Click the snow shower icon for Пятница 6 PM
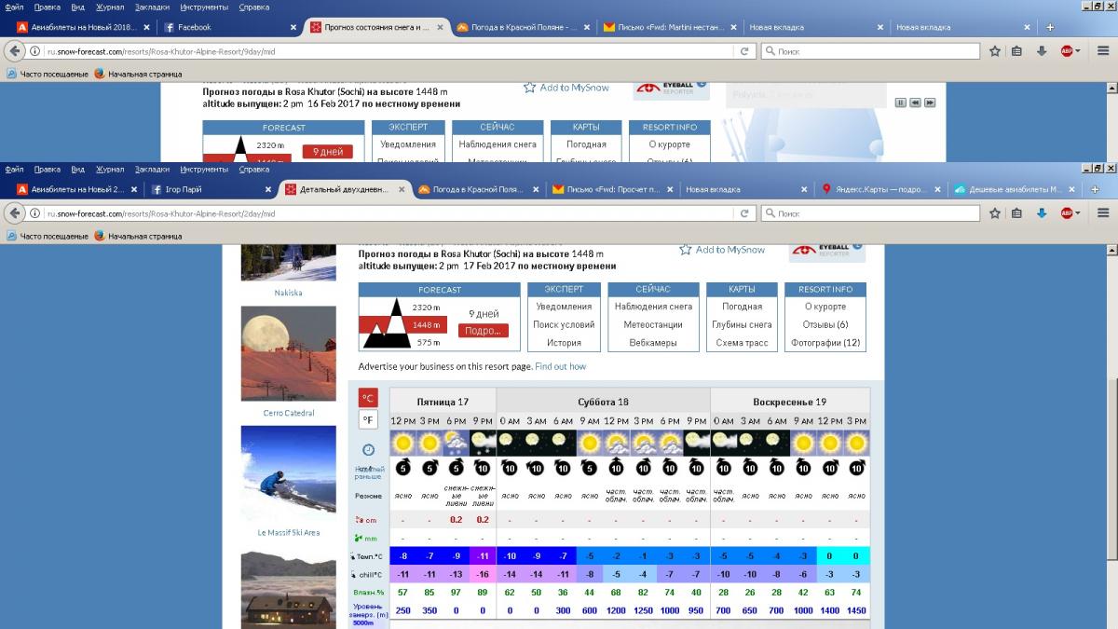1118x629 pixels. click(457, 441)
